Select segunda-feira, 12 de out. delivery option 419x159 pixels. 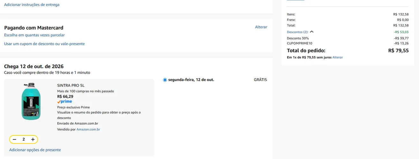pyautogui.click(x=165, y=80)
